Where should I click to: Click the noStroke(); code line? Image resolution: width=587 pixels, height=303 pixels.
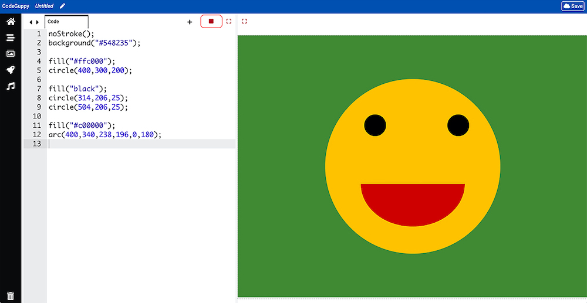click(x=70, y=34)
